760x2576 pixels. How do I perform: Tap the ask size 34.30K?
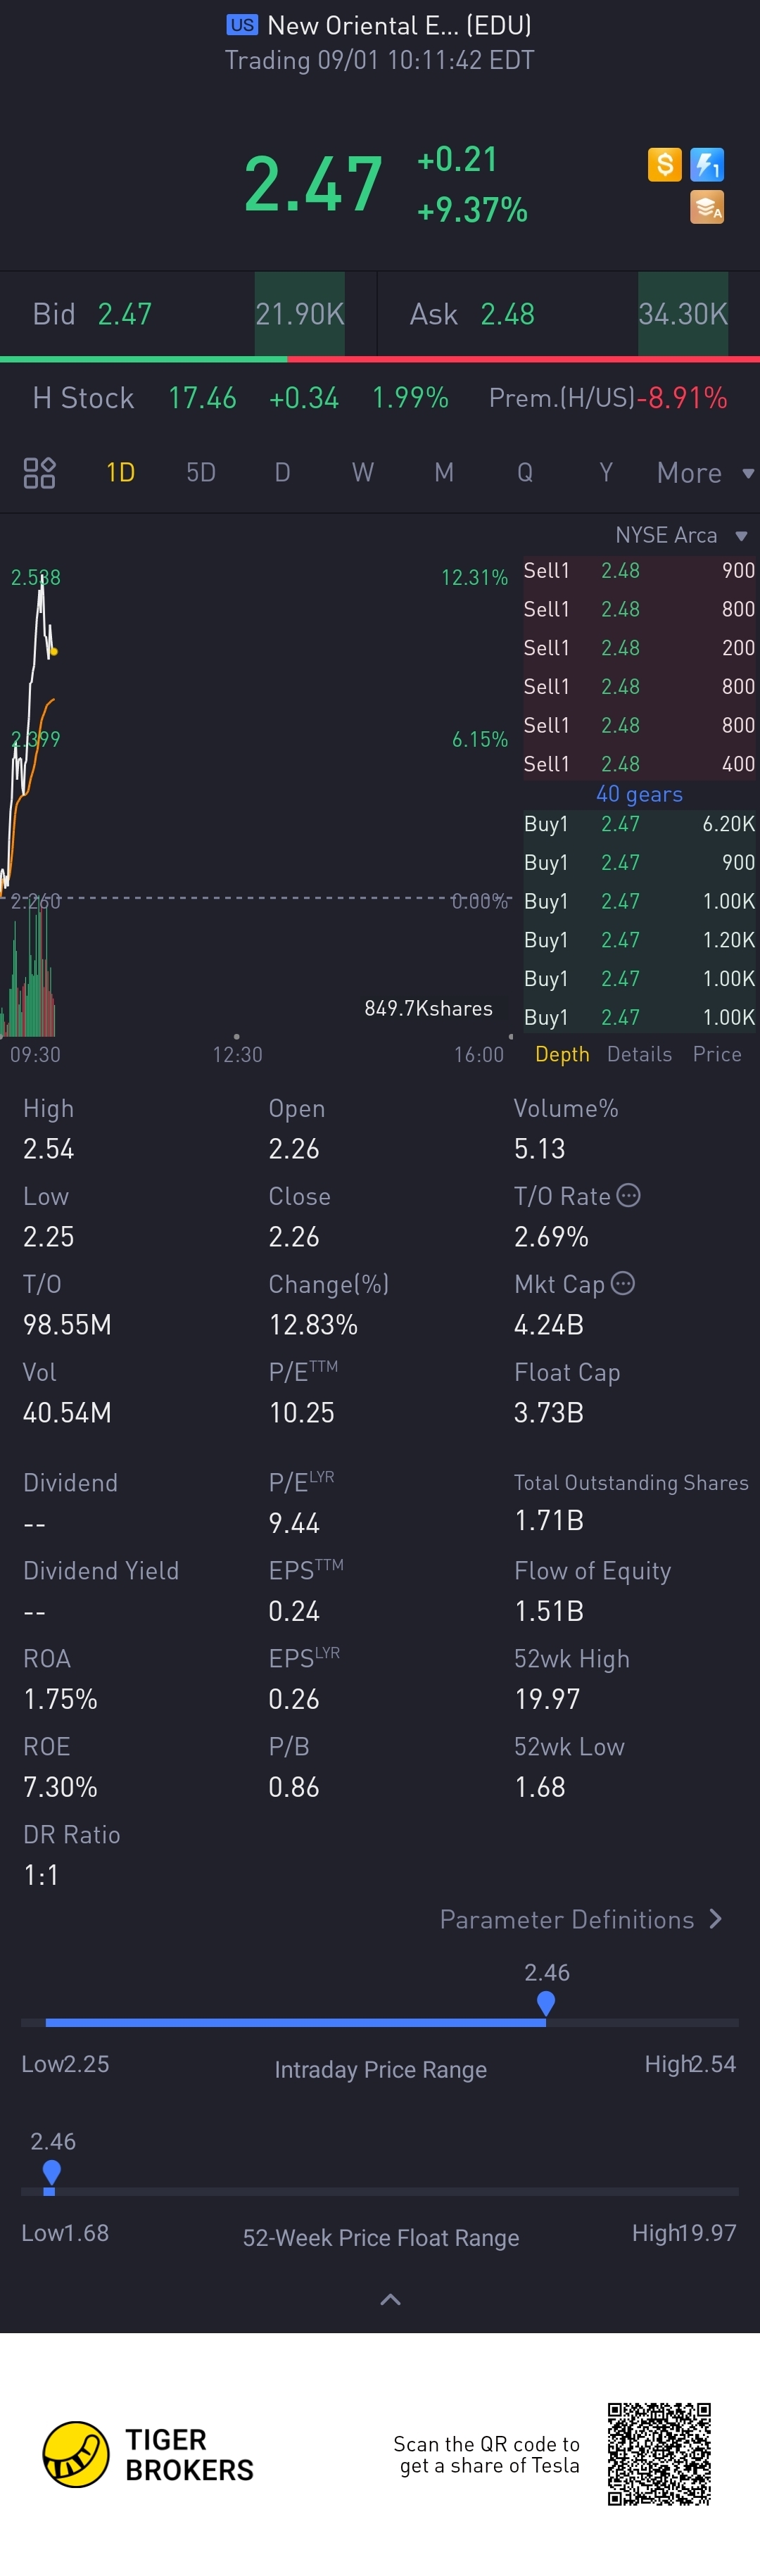pyautogui.click(x=683, y=314)
